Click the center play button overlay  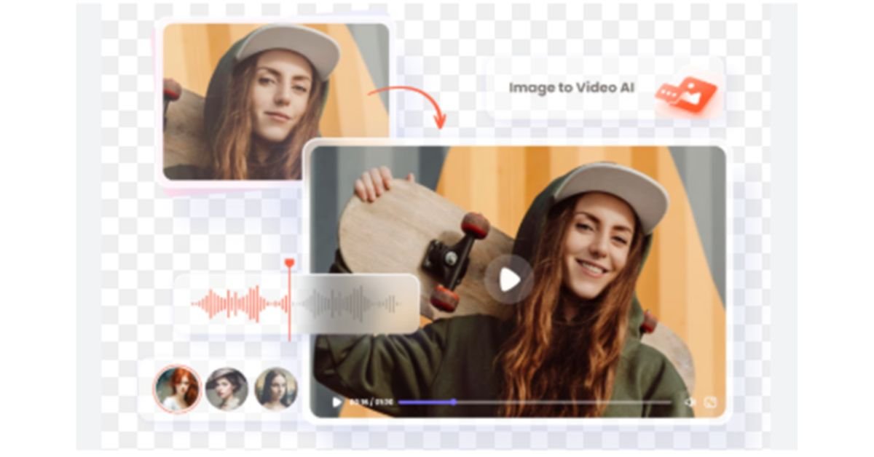pos(508,279)
